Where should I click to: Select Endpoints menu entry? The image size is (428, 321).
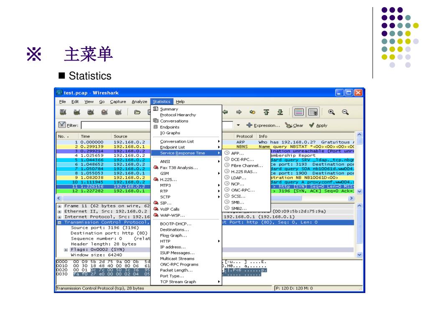pos(186,127)
